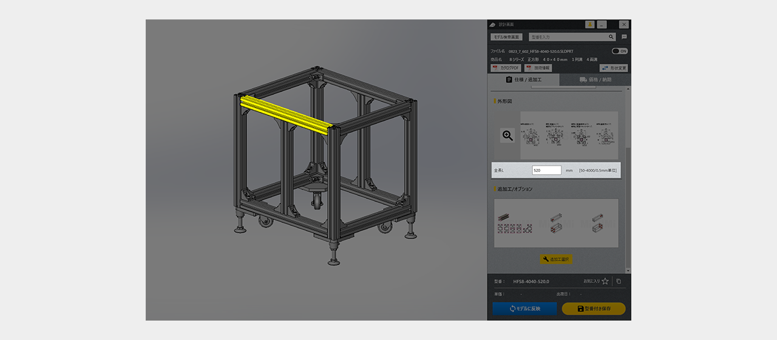Click yellow 型番付き保存 button
Image resolution: width=777 pixels, height=340 pixels.
593,308
